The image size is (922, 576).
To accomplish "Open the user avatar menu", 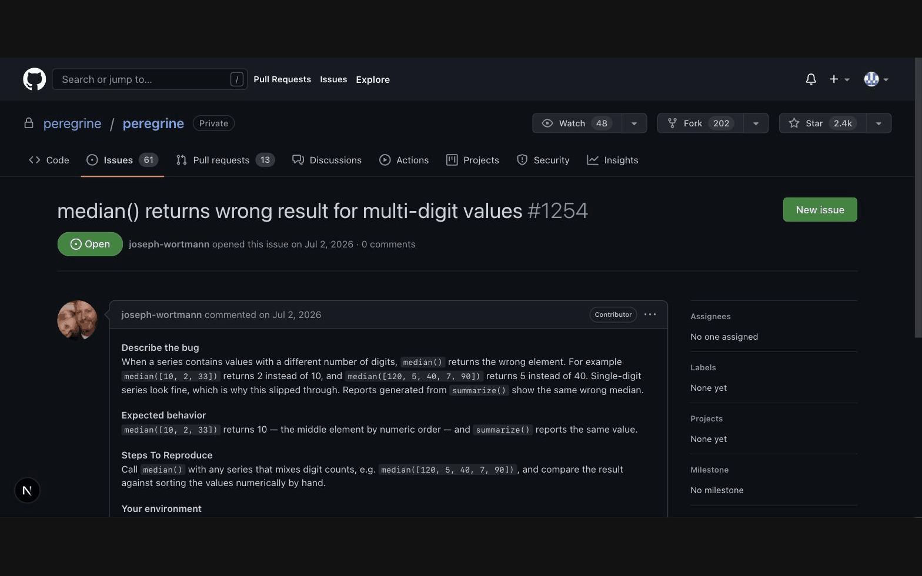I will point(871,79).
